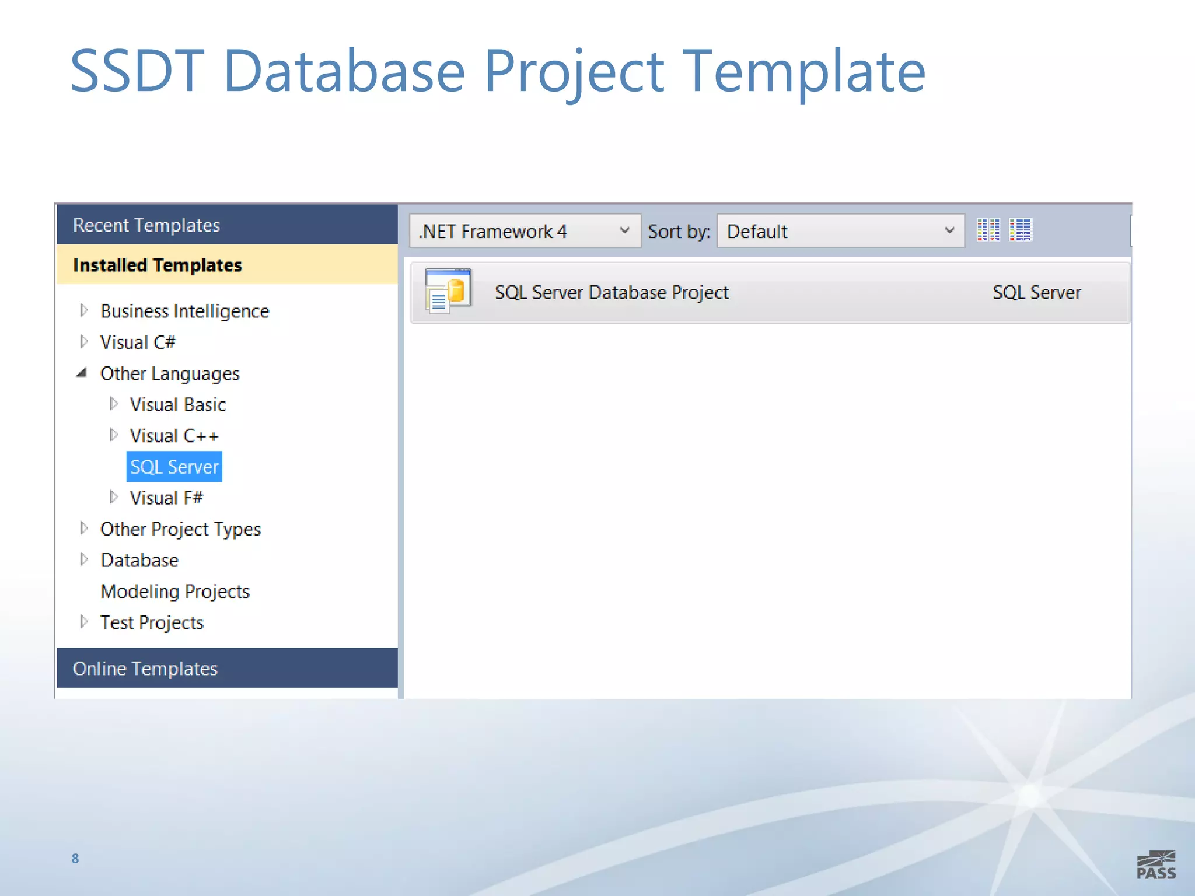Open the Recent Templates section
This screenshot has height=896, width=1195.
(227, 225)
